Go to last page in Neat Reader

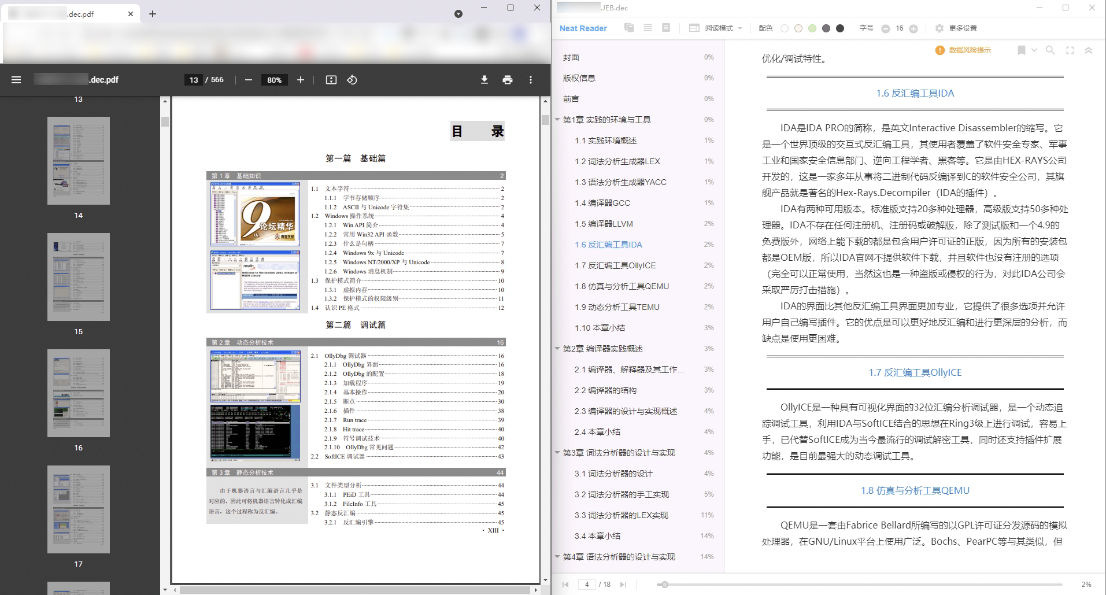click(623, 585)
